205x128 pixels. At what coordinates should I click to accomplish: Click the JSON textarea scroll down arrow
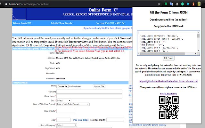198,50
